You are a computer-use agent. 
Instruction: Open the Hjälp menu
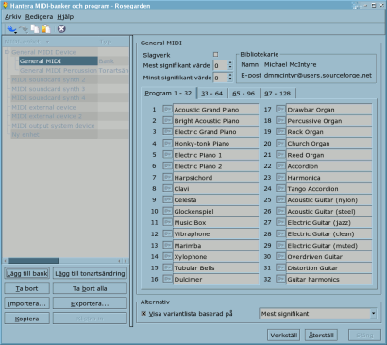(65, 17)
